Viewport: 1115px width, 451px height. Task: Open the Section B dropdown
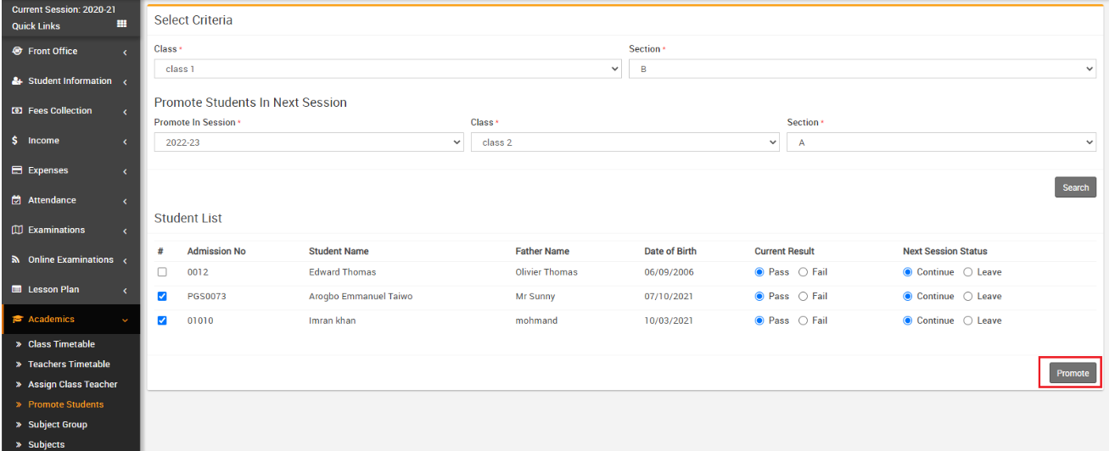point(861,69)
